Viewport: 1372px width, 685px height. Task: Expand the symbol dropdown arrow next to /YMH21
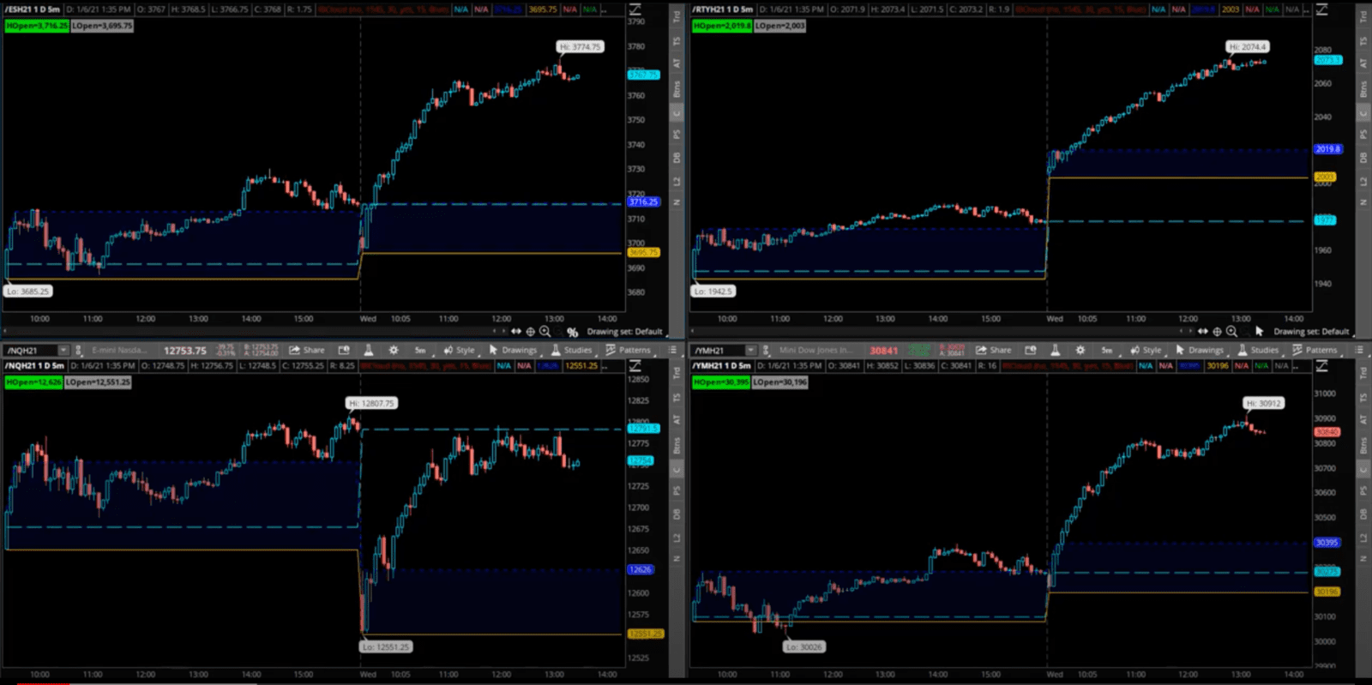coord(750,350)
